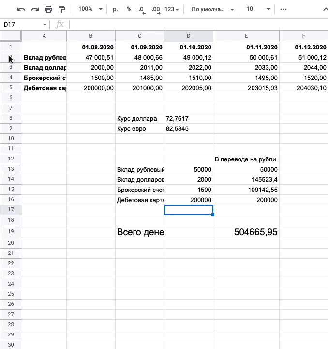Viewport: 328px width, 349px height.
Task: Click cell containing 49 000,12
Action: 189,57
